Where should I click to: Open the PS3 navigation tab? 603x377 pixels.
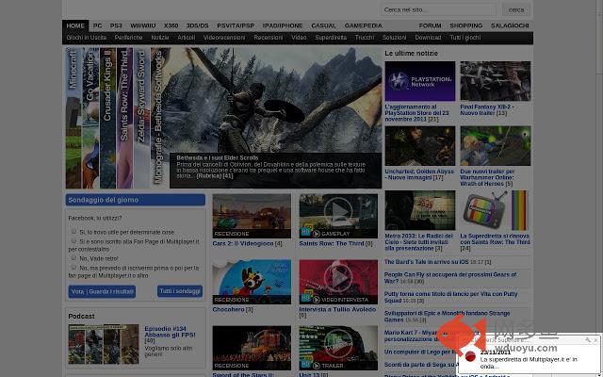tap(116, 25)
